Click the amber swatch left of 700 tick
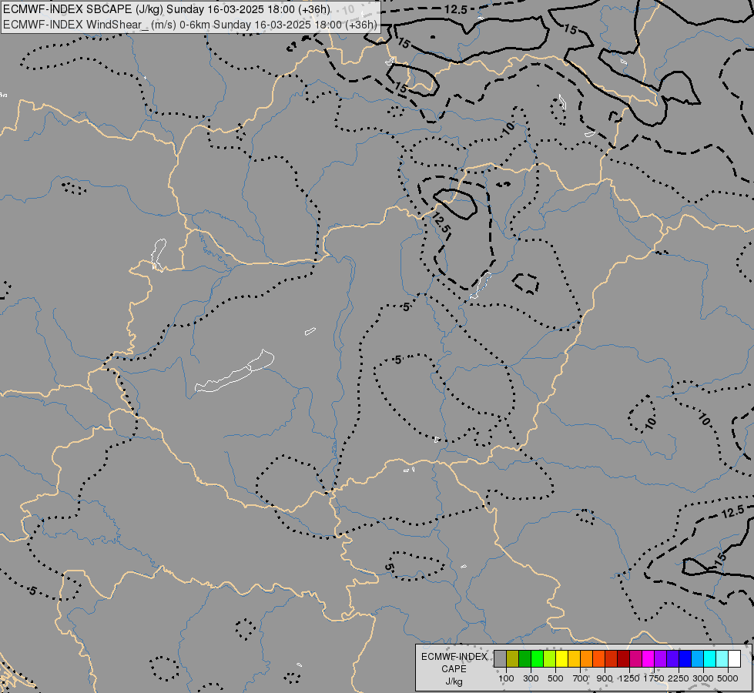This screenshot has width=754, height=693. point(574,658)
